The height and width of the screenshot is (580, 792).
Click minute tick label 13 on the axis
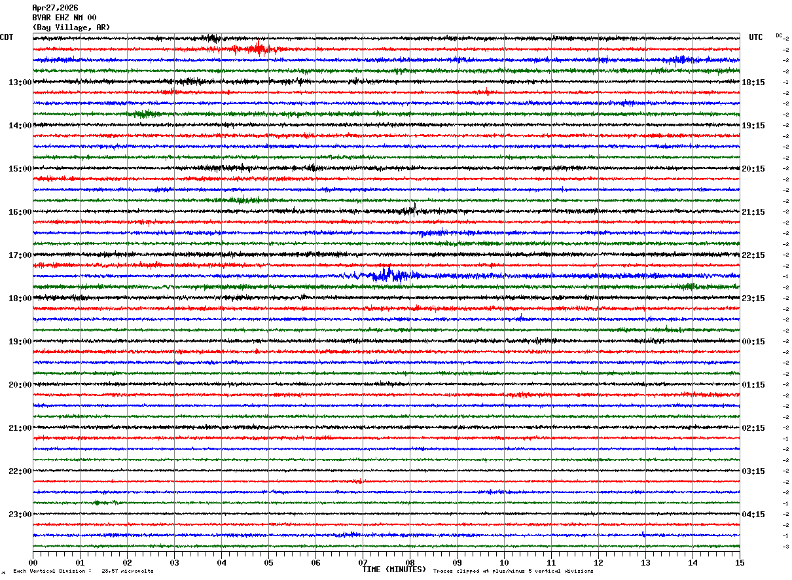[x=645, y=562]
